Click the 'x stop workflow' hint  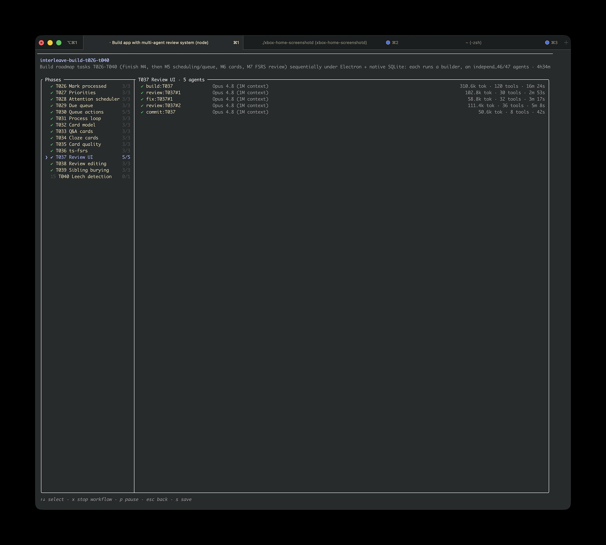[92, 499]
